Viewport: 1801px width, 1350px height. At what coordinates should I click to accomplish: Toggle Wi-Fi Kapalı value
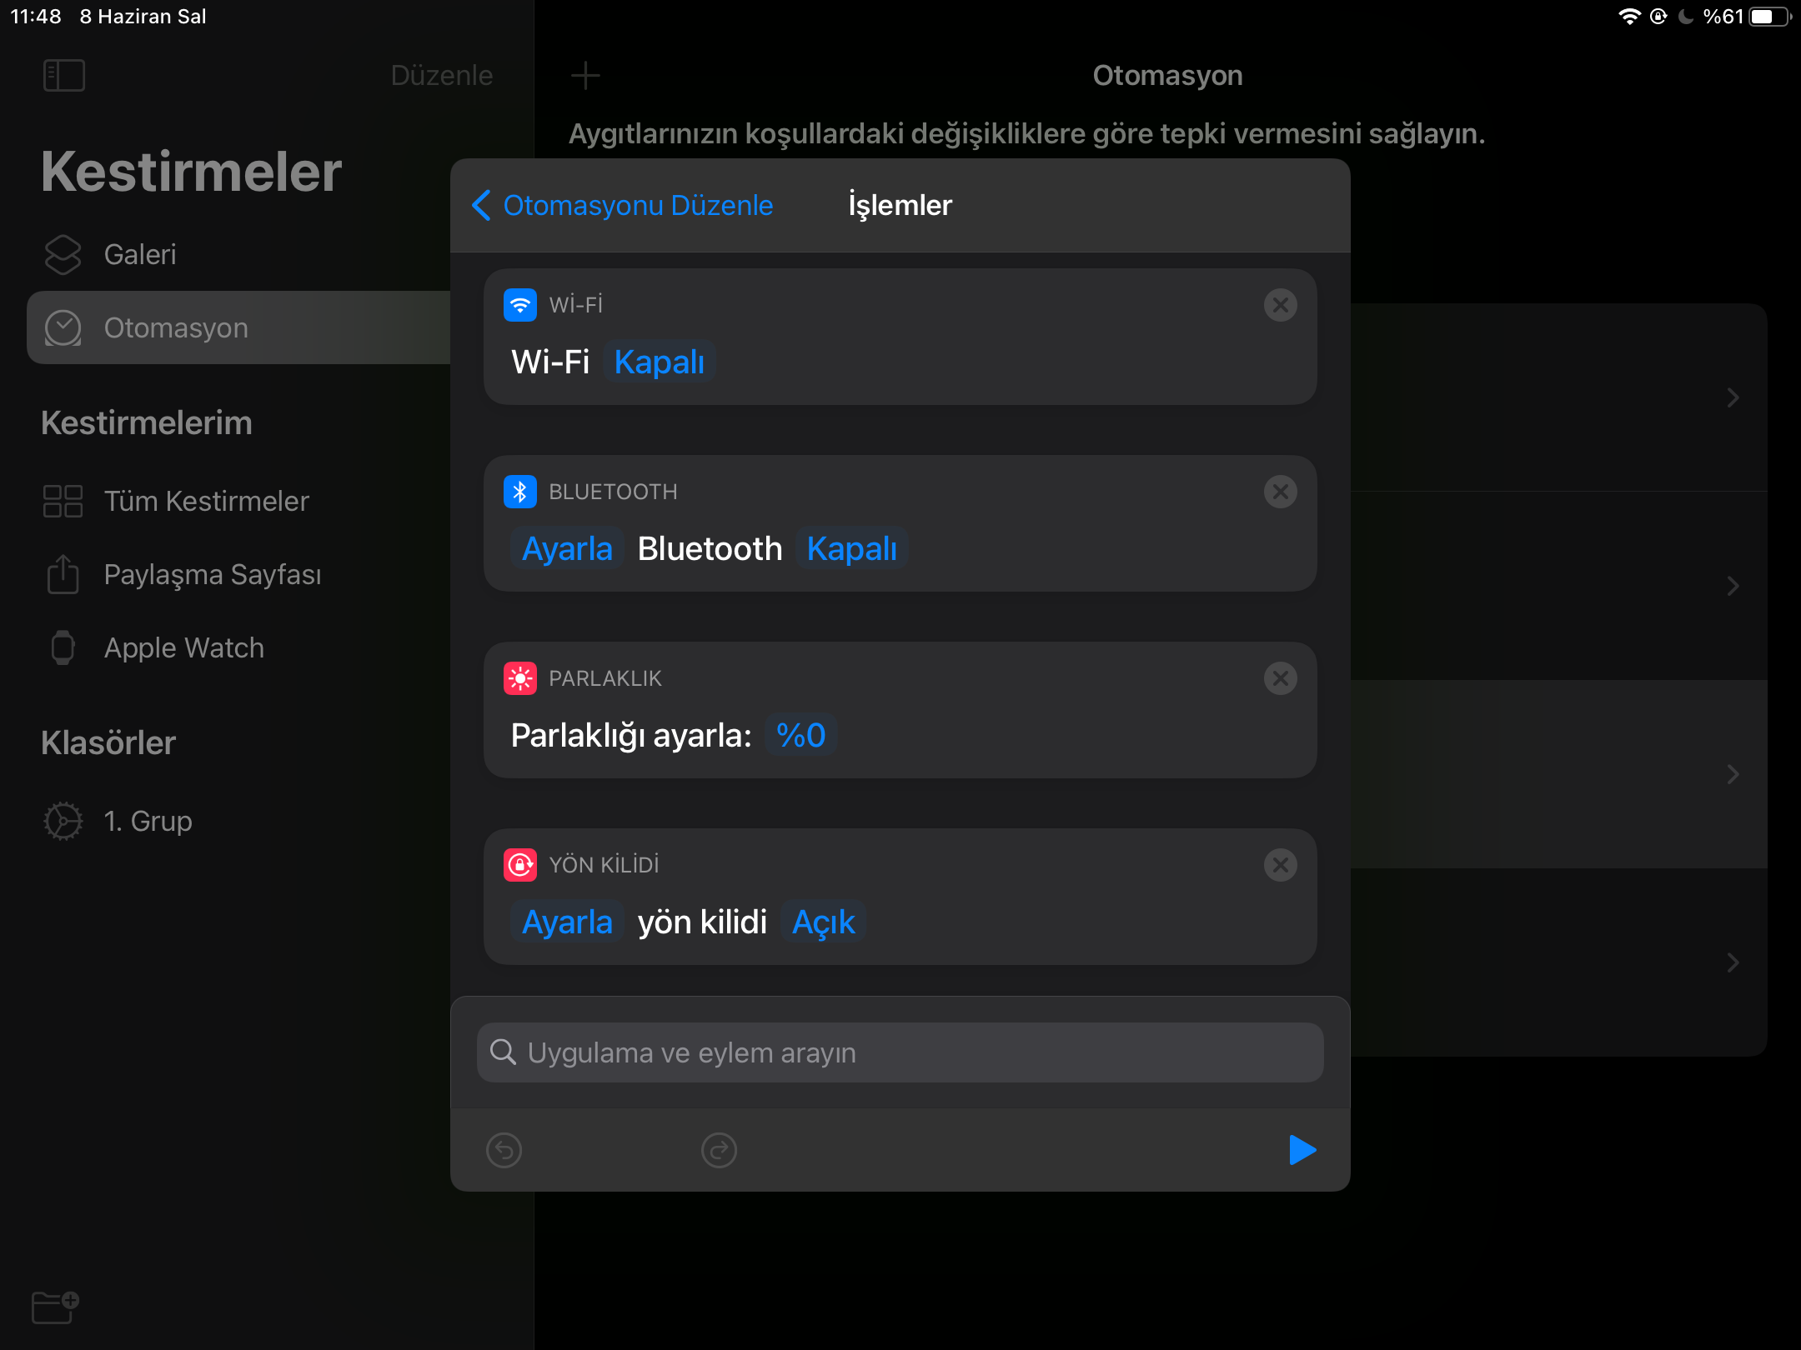point(660,362)
